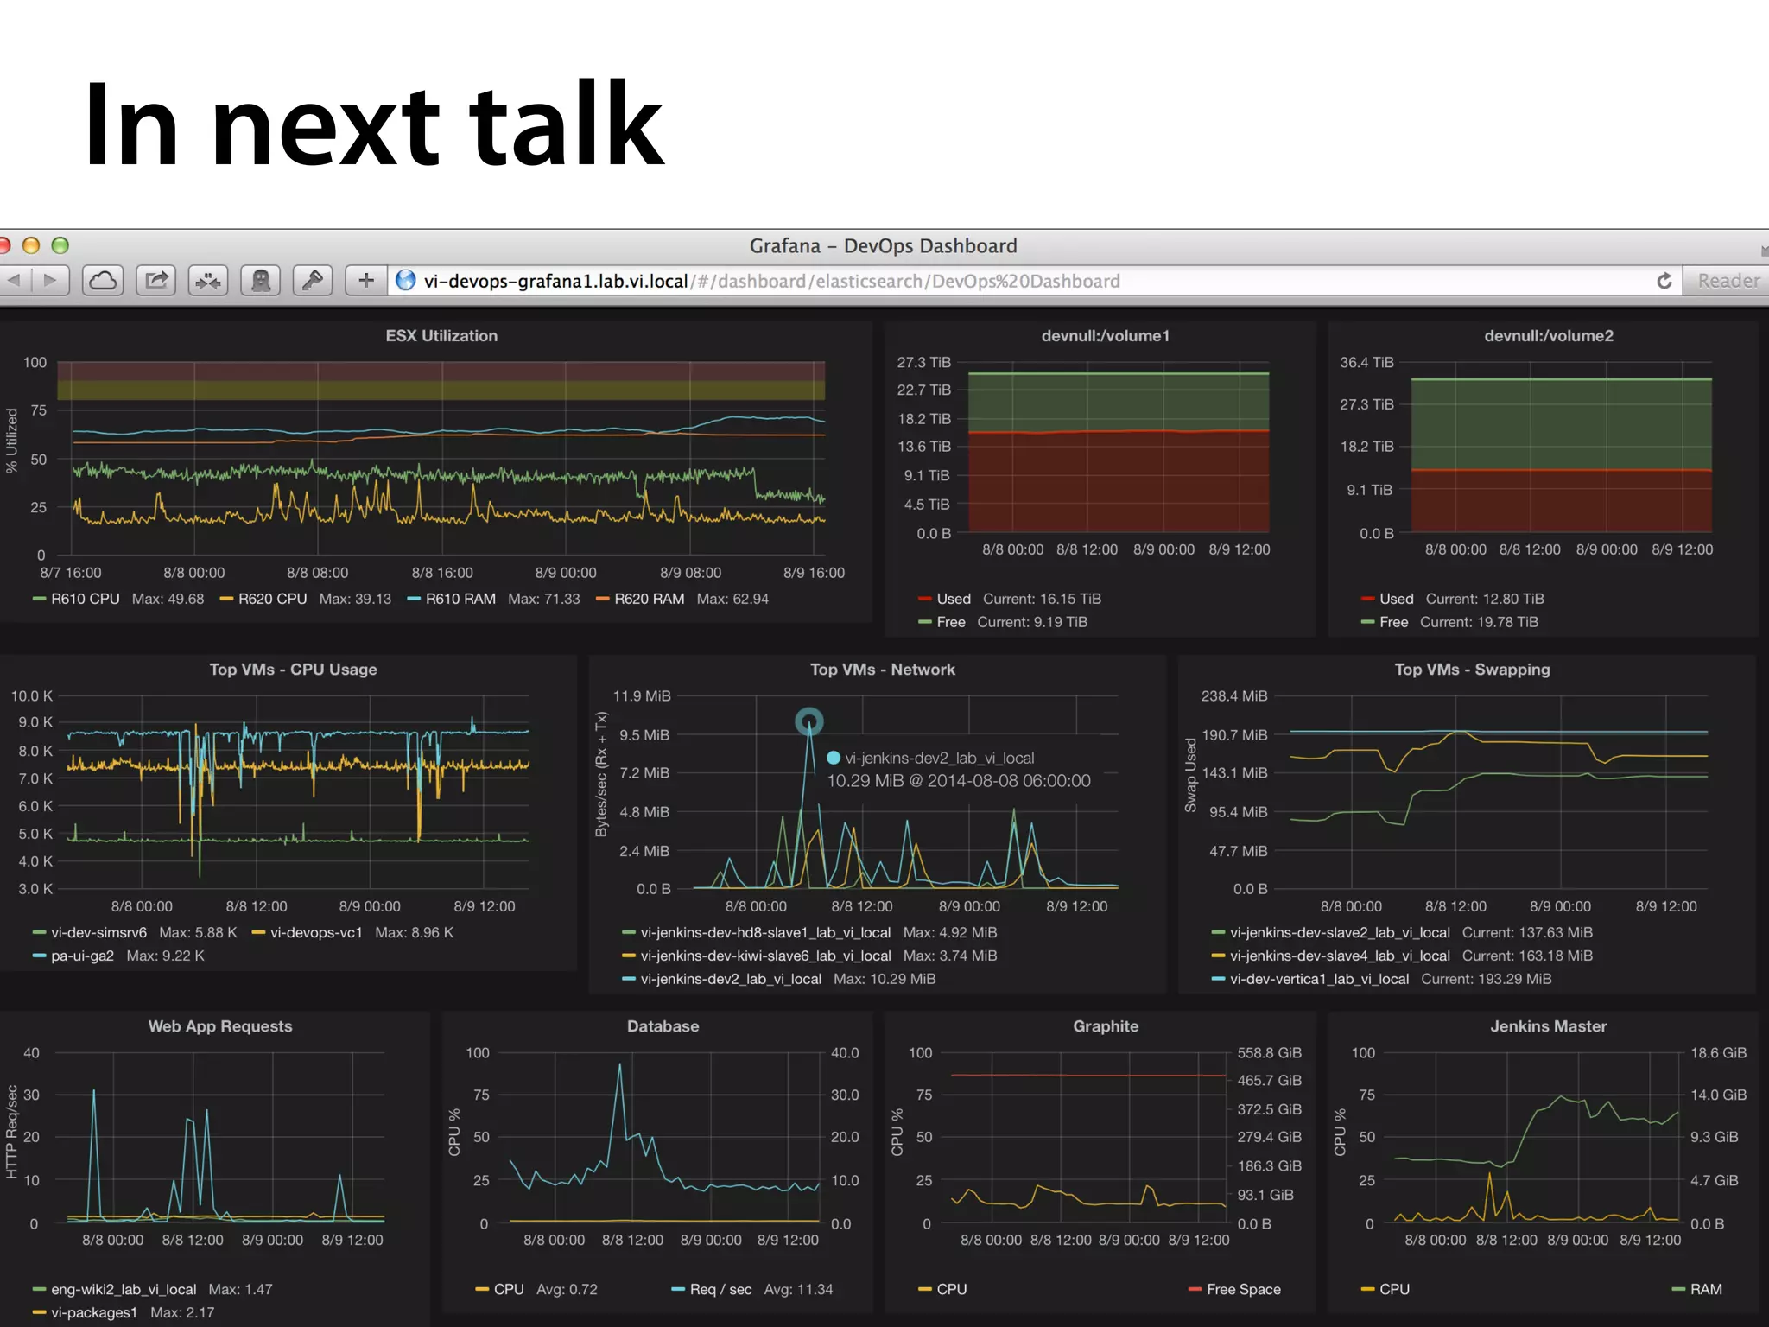This screenshot has height=1327, width=1769.
Task: Toggle R610 CPU series in legend
Action: [x=85, y=599]
